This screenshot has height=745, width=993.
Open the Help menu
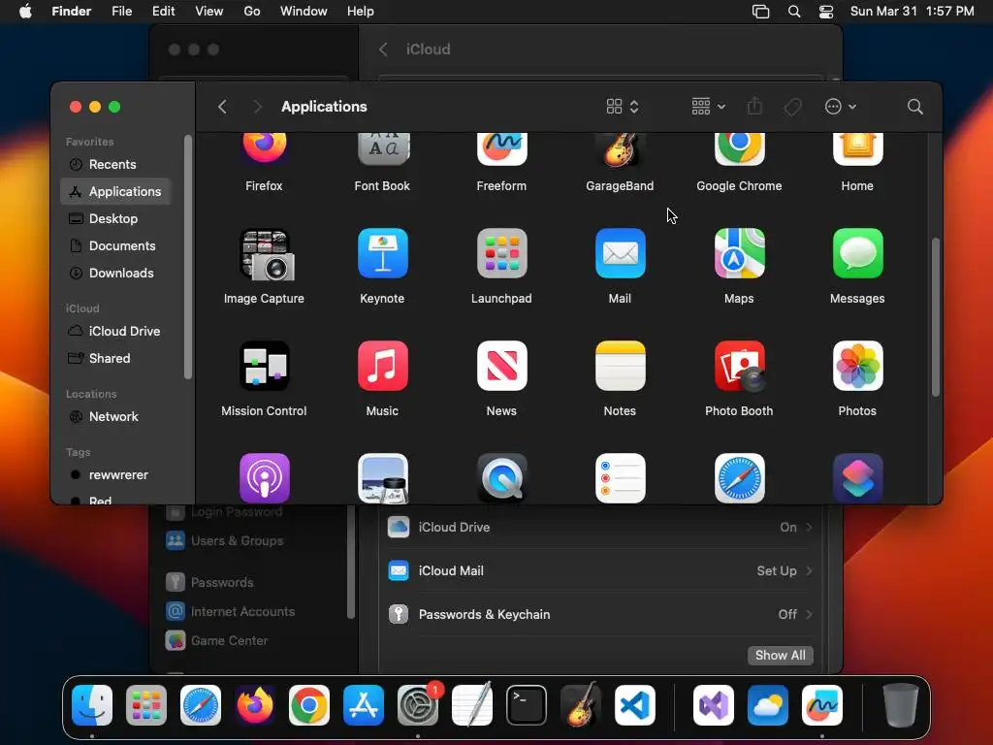(361, 12)
